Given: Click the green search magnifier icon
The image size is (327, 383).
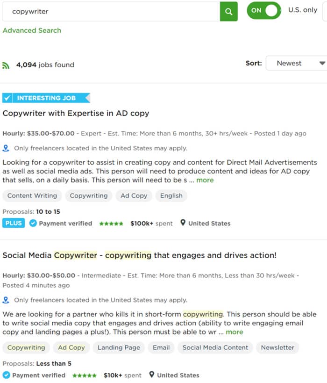Looking at the screenshot, I should (x=228, y=11).
